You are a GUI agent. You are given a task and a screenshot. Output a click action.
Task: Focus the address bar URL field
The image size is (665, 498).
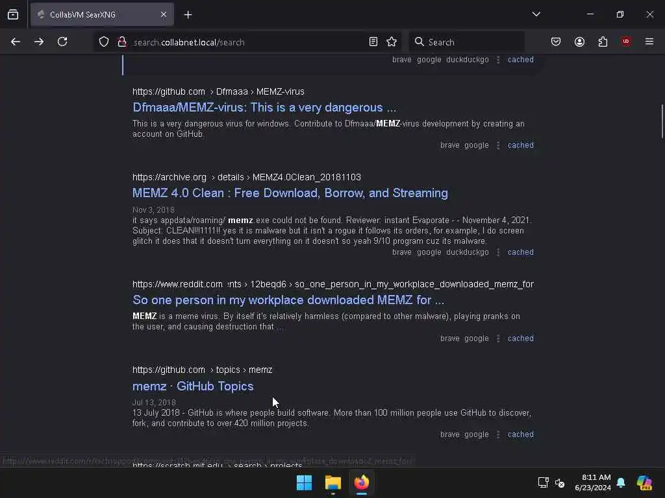pyautogui.click(x=248, y=42)
